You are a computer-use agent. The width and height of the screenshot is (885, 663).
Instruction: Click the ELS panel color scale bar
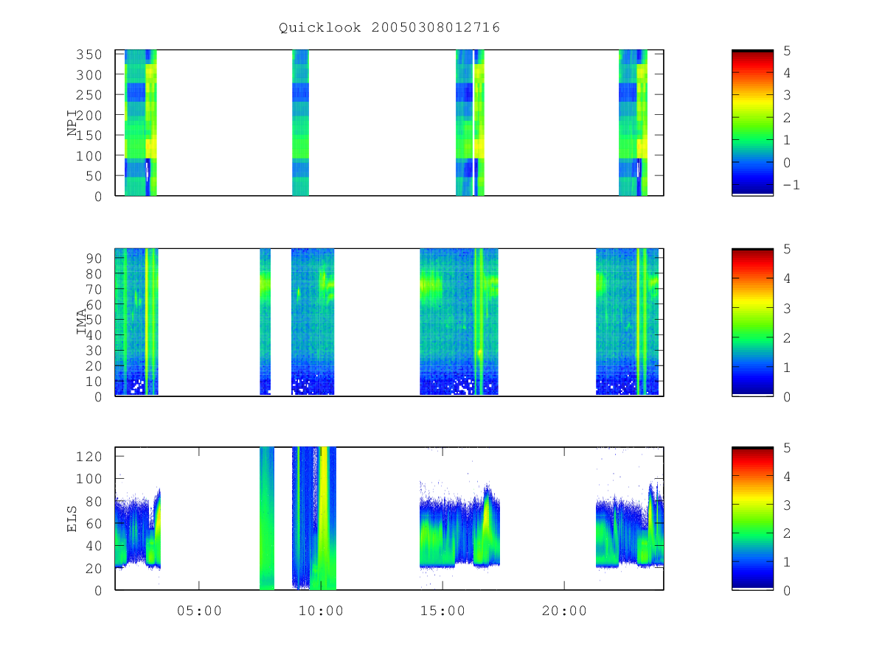752,519
